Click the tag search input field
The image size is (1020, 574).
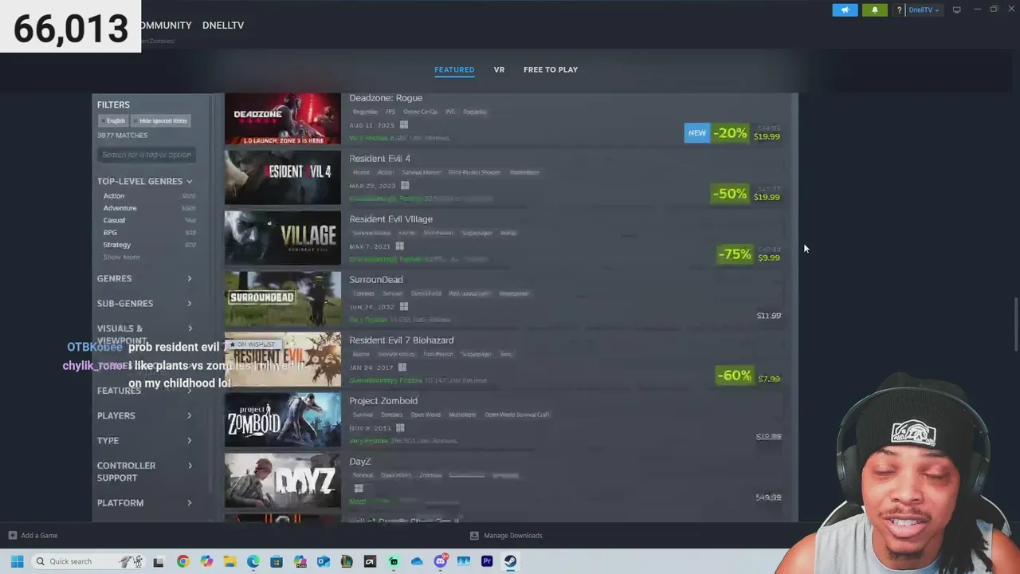click(146, 155)
